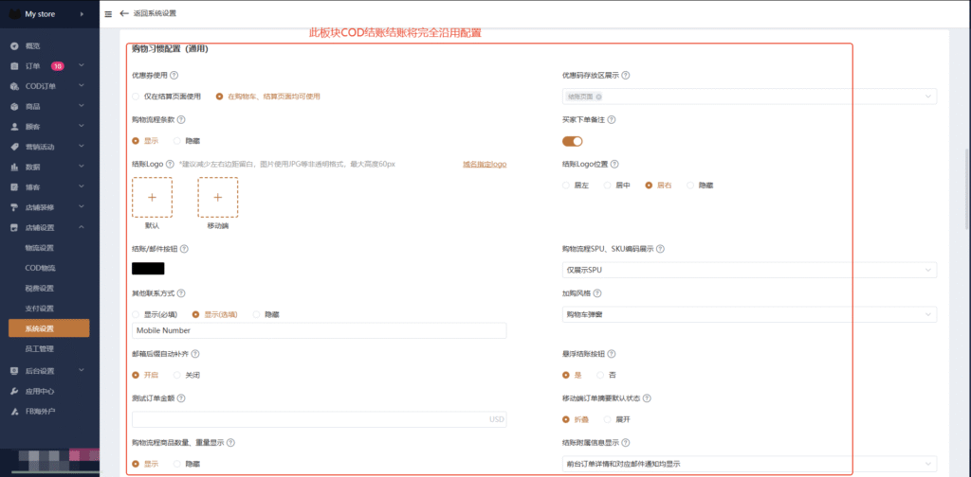Viewport: 971px width, 477px height.
Task: Open 员工管理 in the sidebar
Action: pos(40,348)
